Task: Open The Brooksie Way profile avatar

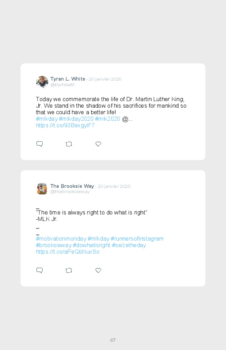Action: 42,189
